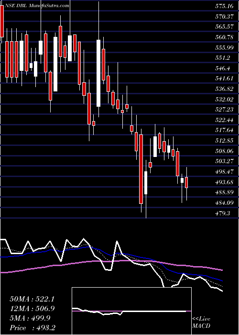
Task: Click the 498.47 price axis label
Action: [x=224, y=172]
